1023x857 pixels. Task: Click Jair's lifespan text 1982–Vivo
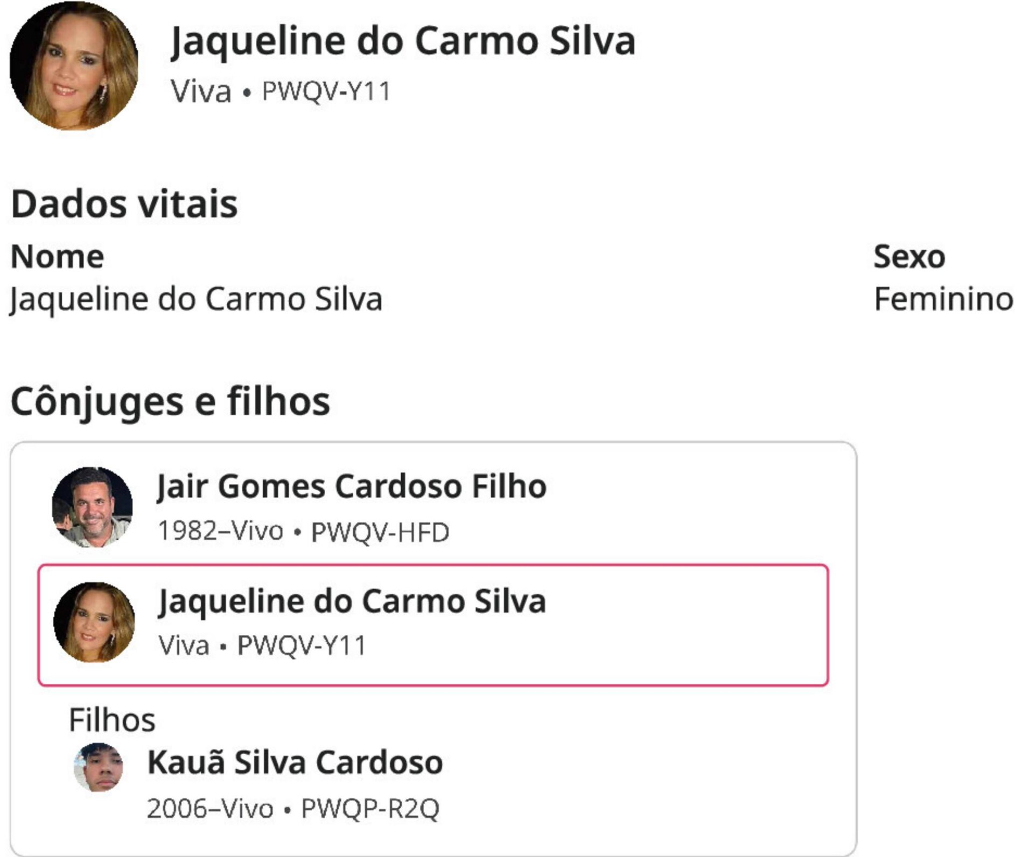(x=220, y=531)
